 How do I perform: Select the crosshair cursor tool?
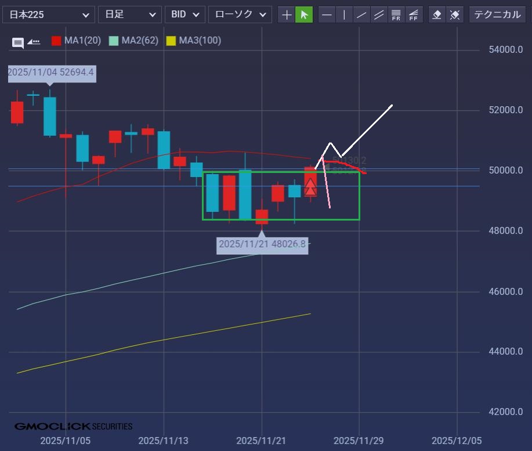(x=287, y=15)
